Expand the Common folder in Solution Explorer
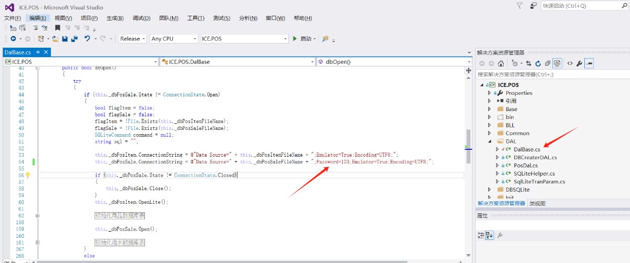 click(x=489, y=133)
